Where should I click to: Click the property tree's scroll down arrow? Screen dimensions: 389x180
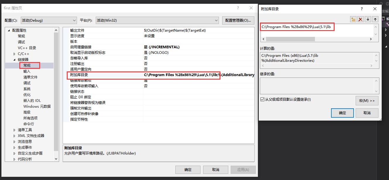click(x=56, y=159)
